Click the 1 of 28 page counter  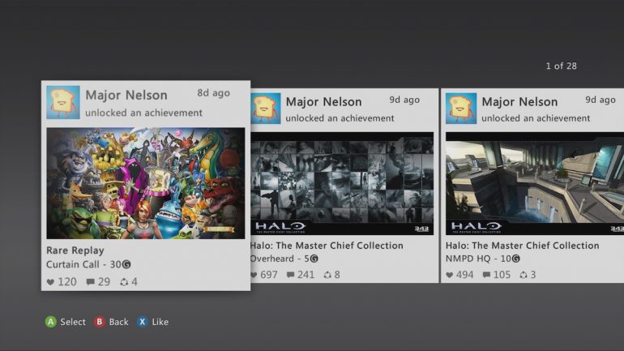coord(561,66)
